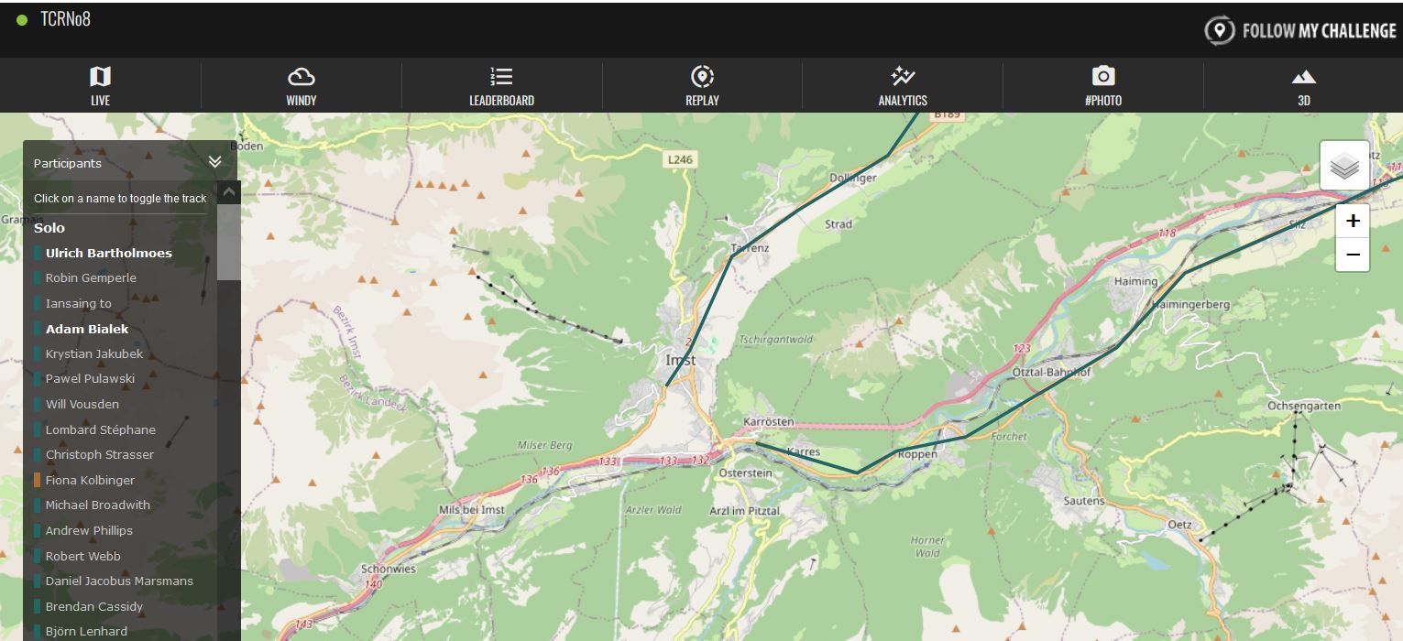Toggle Will Vousden track
The width and height of the screenshot is (1403, 641).
82,404
